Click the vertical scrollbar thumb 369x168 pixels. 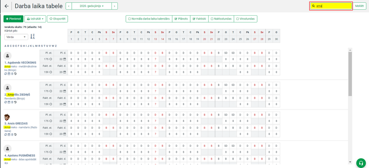[x=350, y=74]
